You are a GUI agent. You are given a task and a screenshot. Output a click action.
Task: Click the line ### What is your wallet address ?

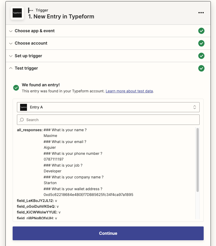click(73, 189)
